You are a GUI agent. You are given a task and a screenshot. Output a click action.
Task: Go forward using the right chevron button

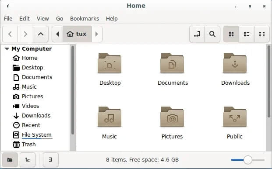pyautogui.click(x=25, y=34)
